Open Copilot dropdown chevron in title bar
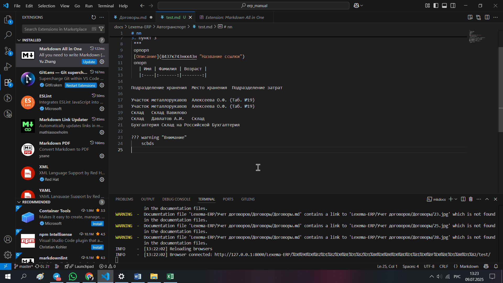This screenshot has width=503, height=283. 362,6
